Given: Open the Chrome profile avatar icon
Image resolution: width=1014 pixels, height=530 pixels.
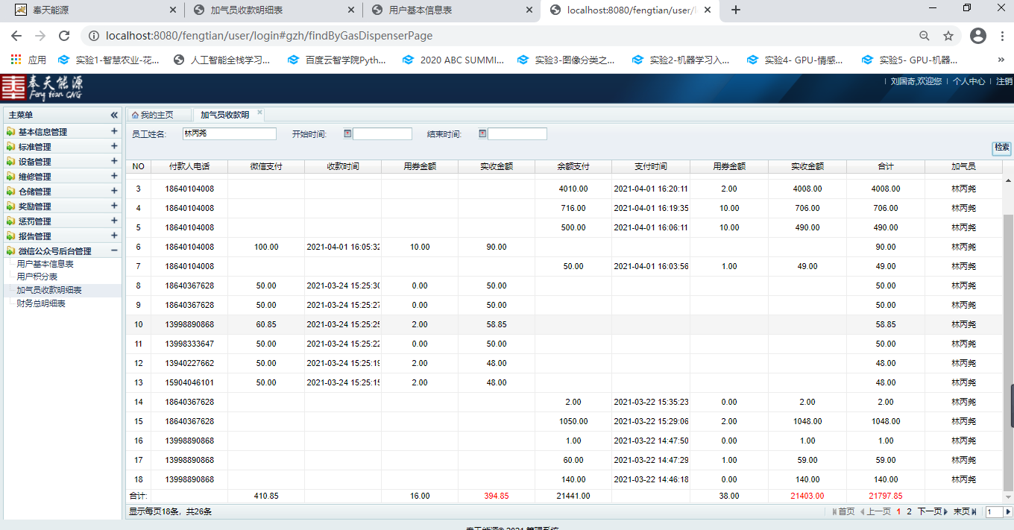Looking at the screenshot, I should tap(978, 36).
